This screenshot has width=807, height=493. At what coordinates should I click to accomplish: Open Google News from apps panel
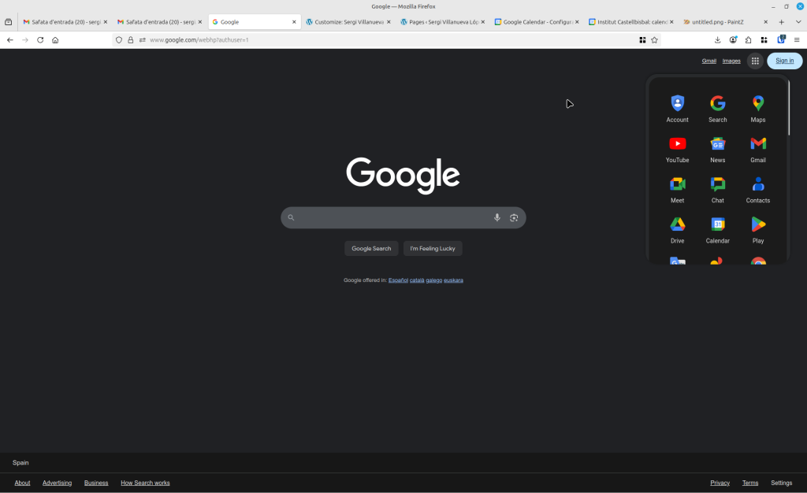pos(717,148)
